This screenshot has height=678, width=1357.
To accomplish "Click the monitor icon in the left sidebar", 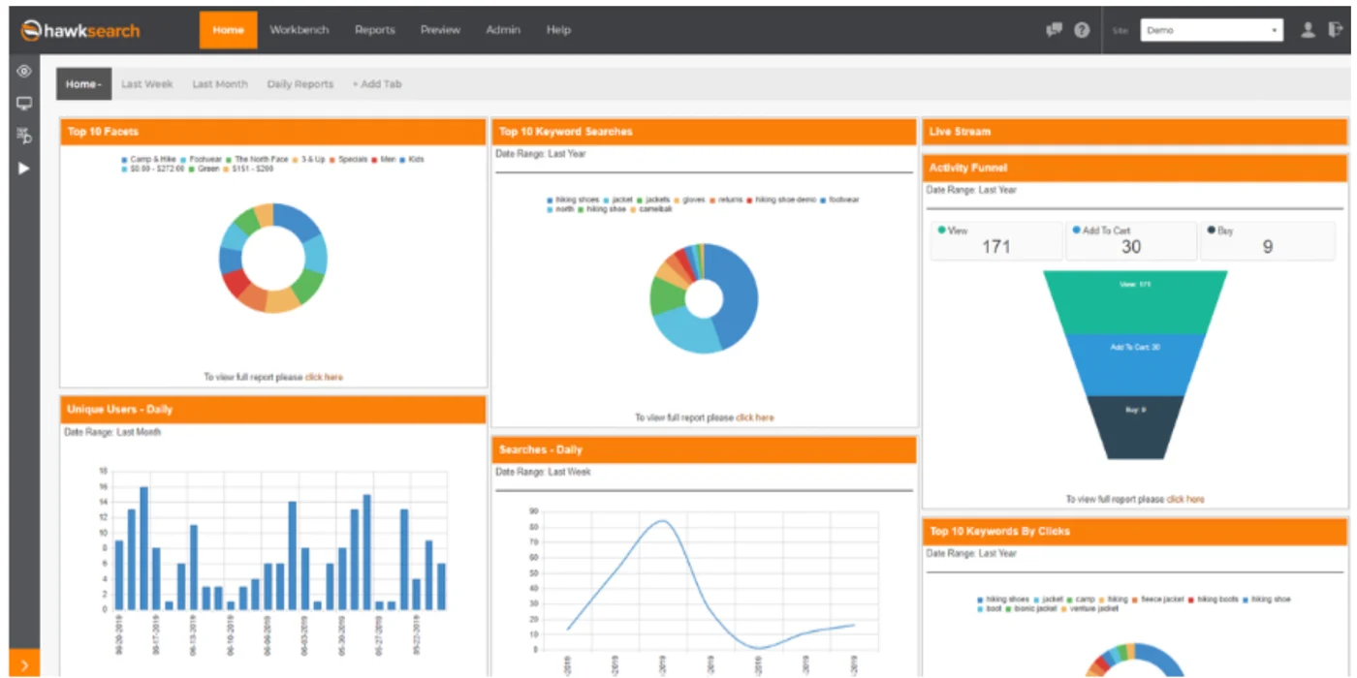I will click(24, 104).
